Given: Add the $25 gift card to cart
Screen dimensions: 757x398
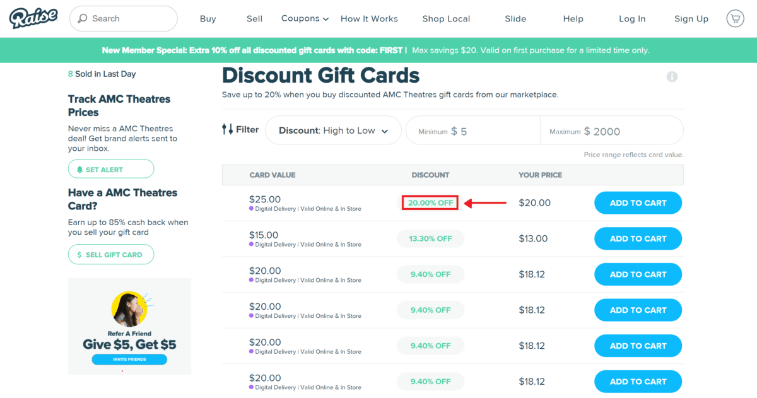Looking at the screenshot, I should pos(638,202).
